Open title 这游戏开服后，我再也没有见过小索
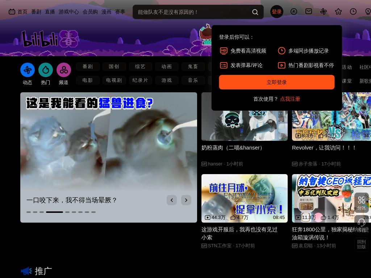Viewport: 371px width, 278px height. tap(239, 233)
